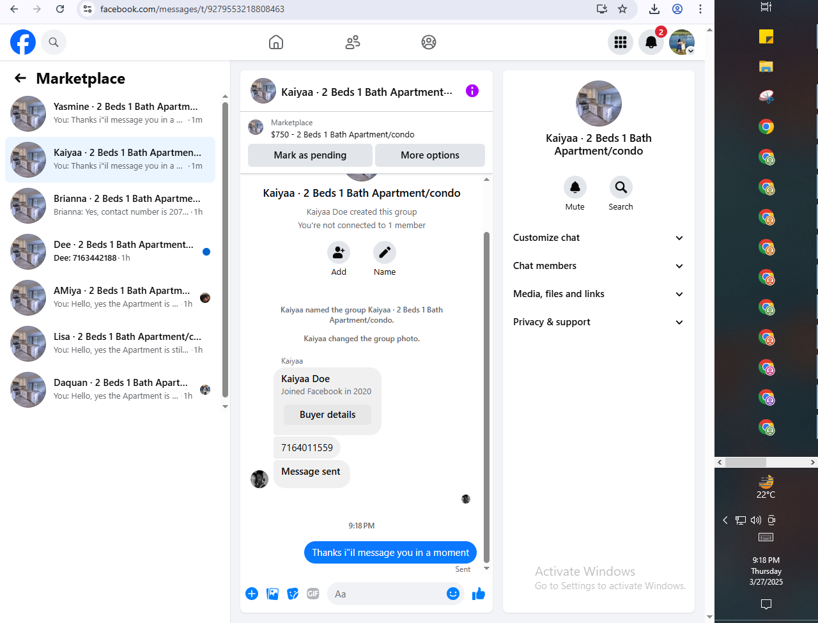
Task: Add people to the group chat
Action: tap(339, 252)
